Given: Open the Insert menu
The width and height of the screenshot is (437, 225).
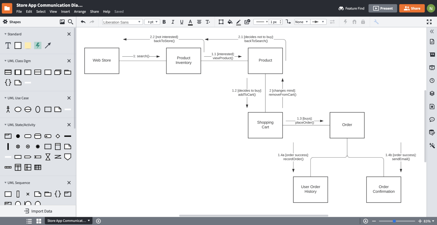Looking at the screenshot, I should point(65,11).
